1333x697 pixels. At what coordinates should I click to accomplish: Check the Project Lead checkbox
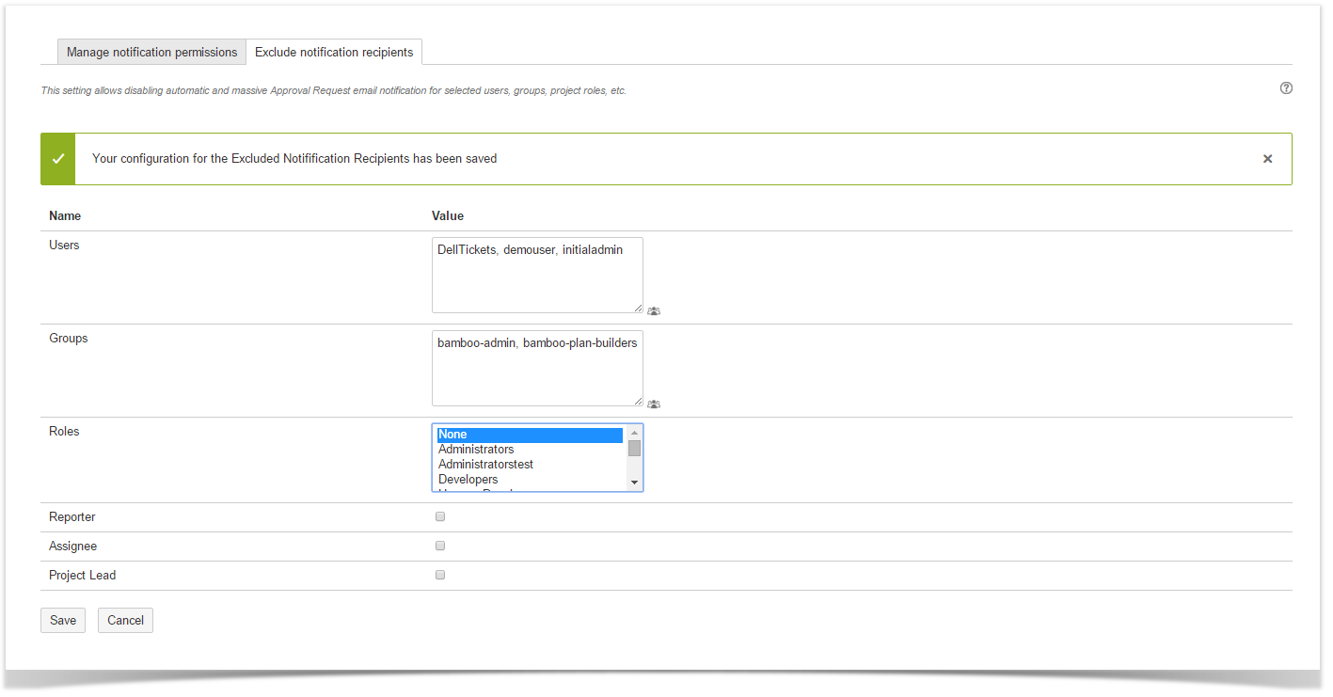coord(440,575)
